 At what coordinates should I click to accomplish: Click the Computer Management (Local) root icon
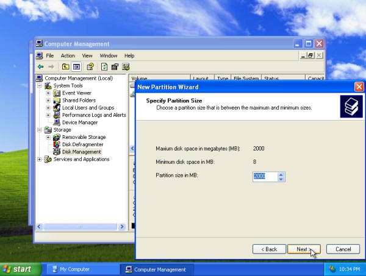tap(39, 78)
